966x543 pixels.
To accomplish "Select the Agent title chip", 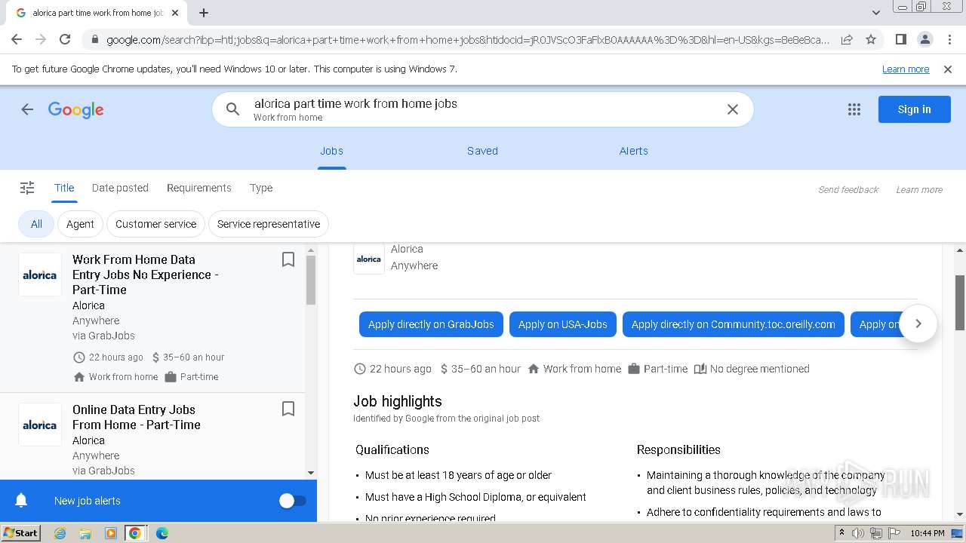I will pos(80,224).
